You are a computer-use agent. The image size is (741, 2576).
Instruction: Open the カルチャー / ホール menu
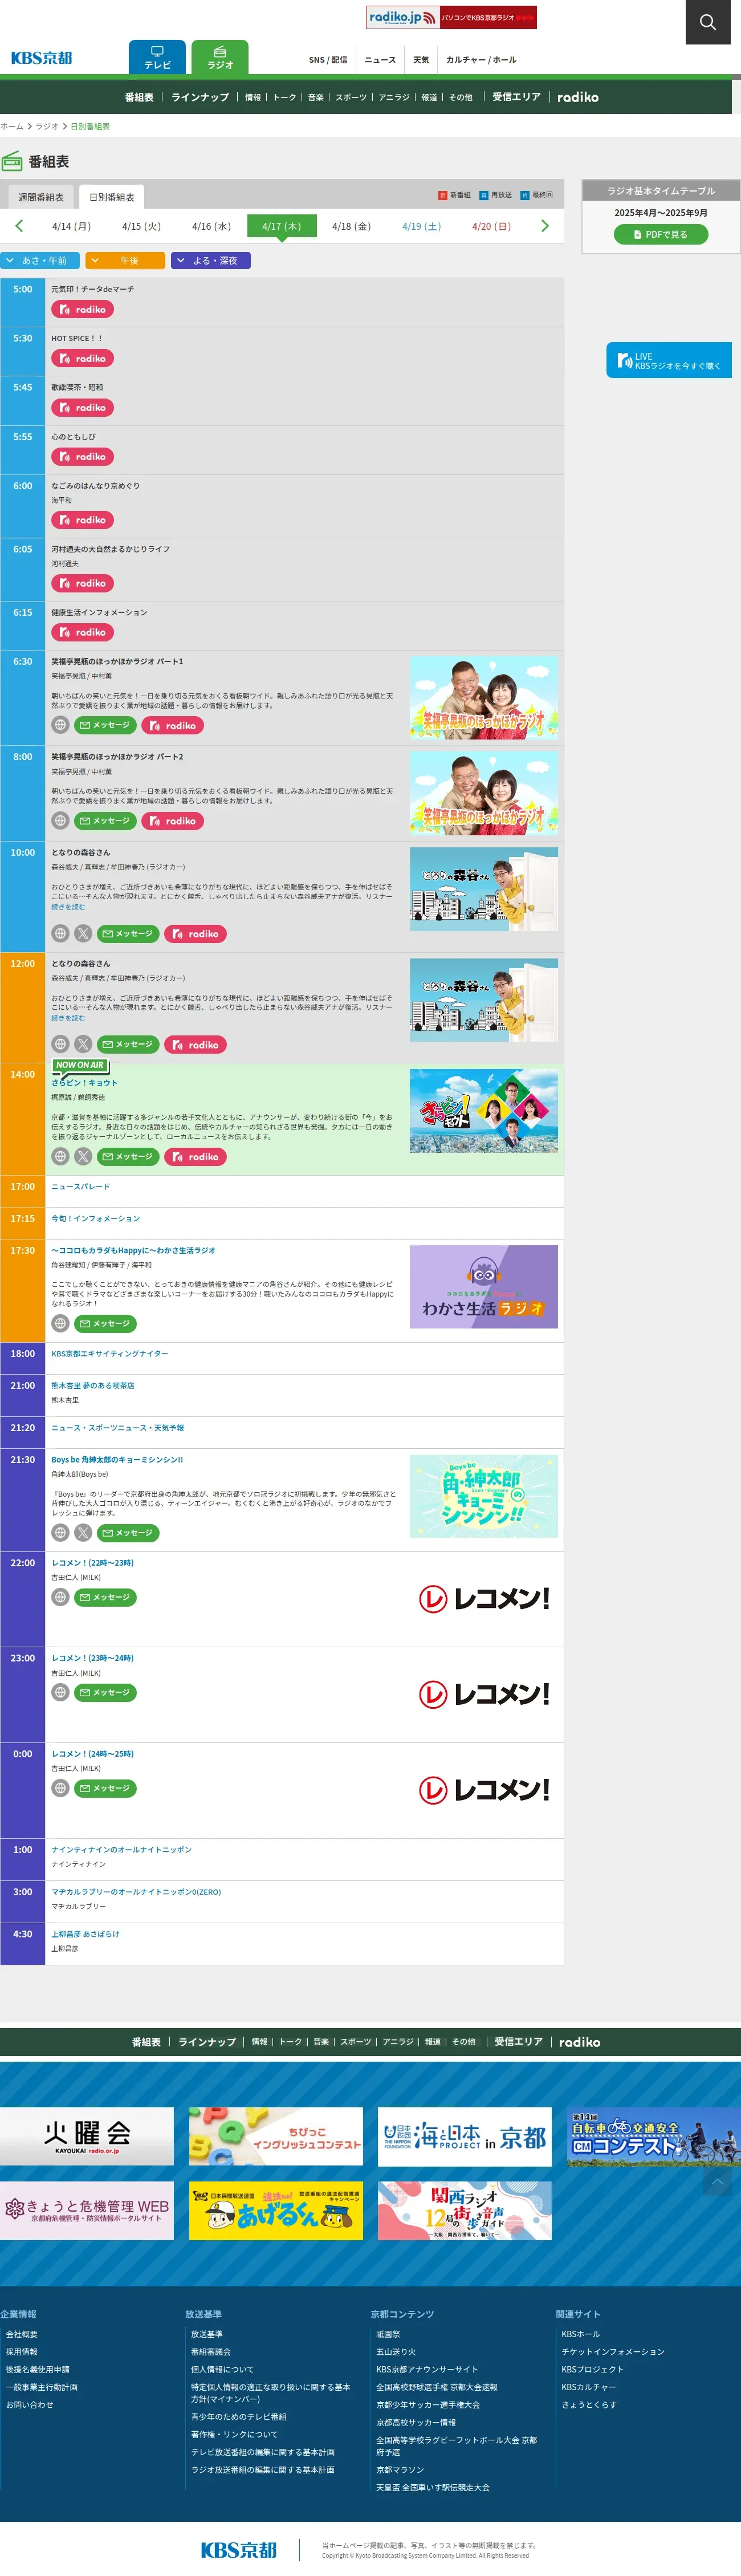[481, 60]
